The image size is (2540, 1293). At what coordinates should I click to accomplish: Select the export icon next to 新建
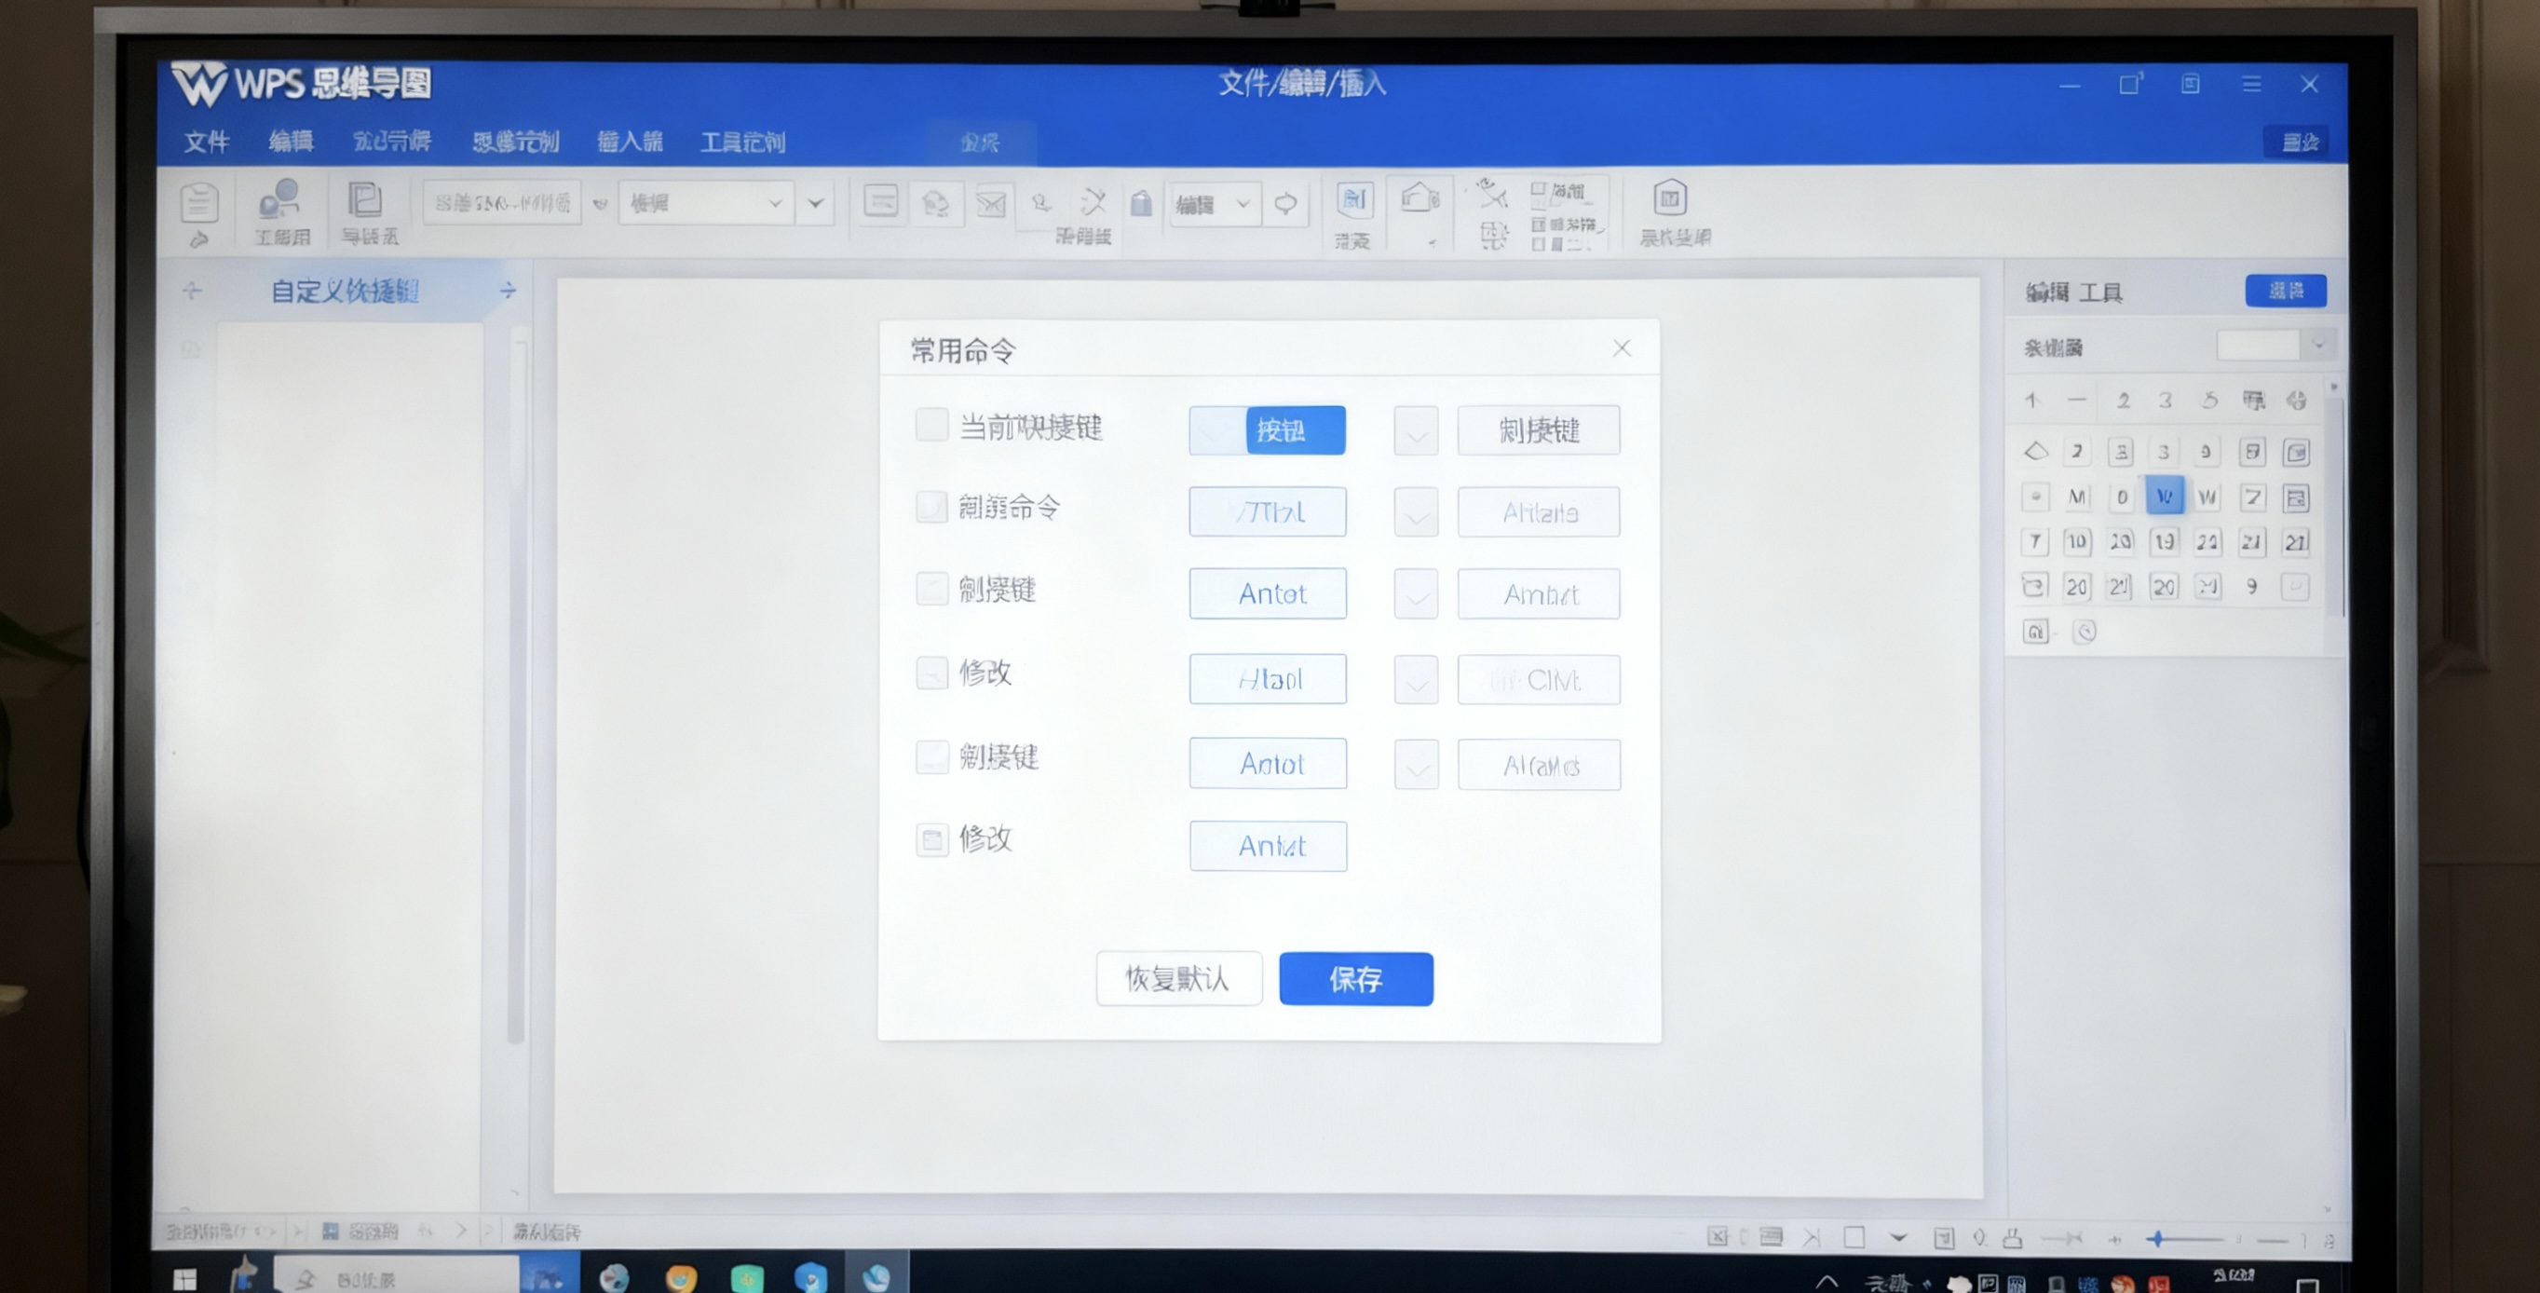366,202
